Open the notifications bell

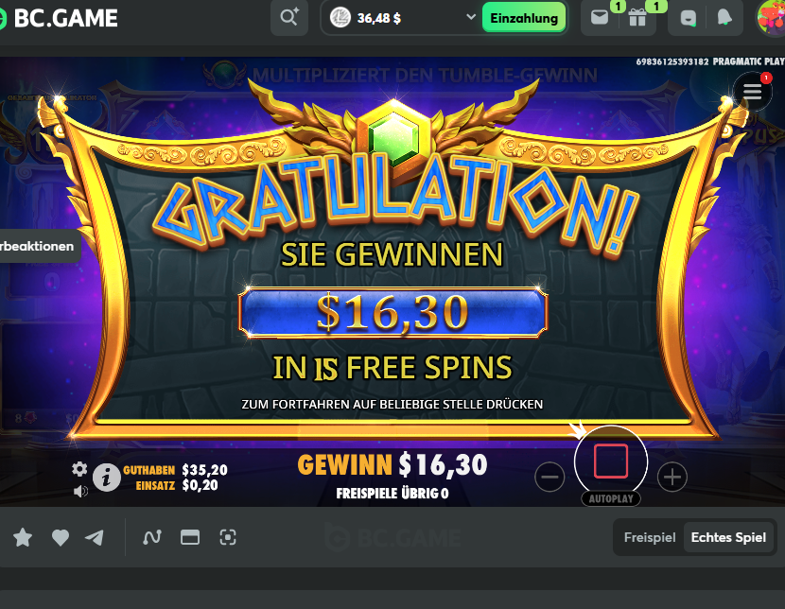pyautogui.click(x=724, y=18)
